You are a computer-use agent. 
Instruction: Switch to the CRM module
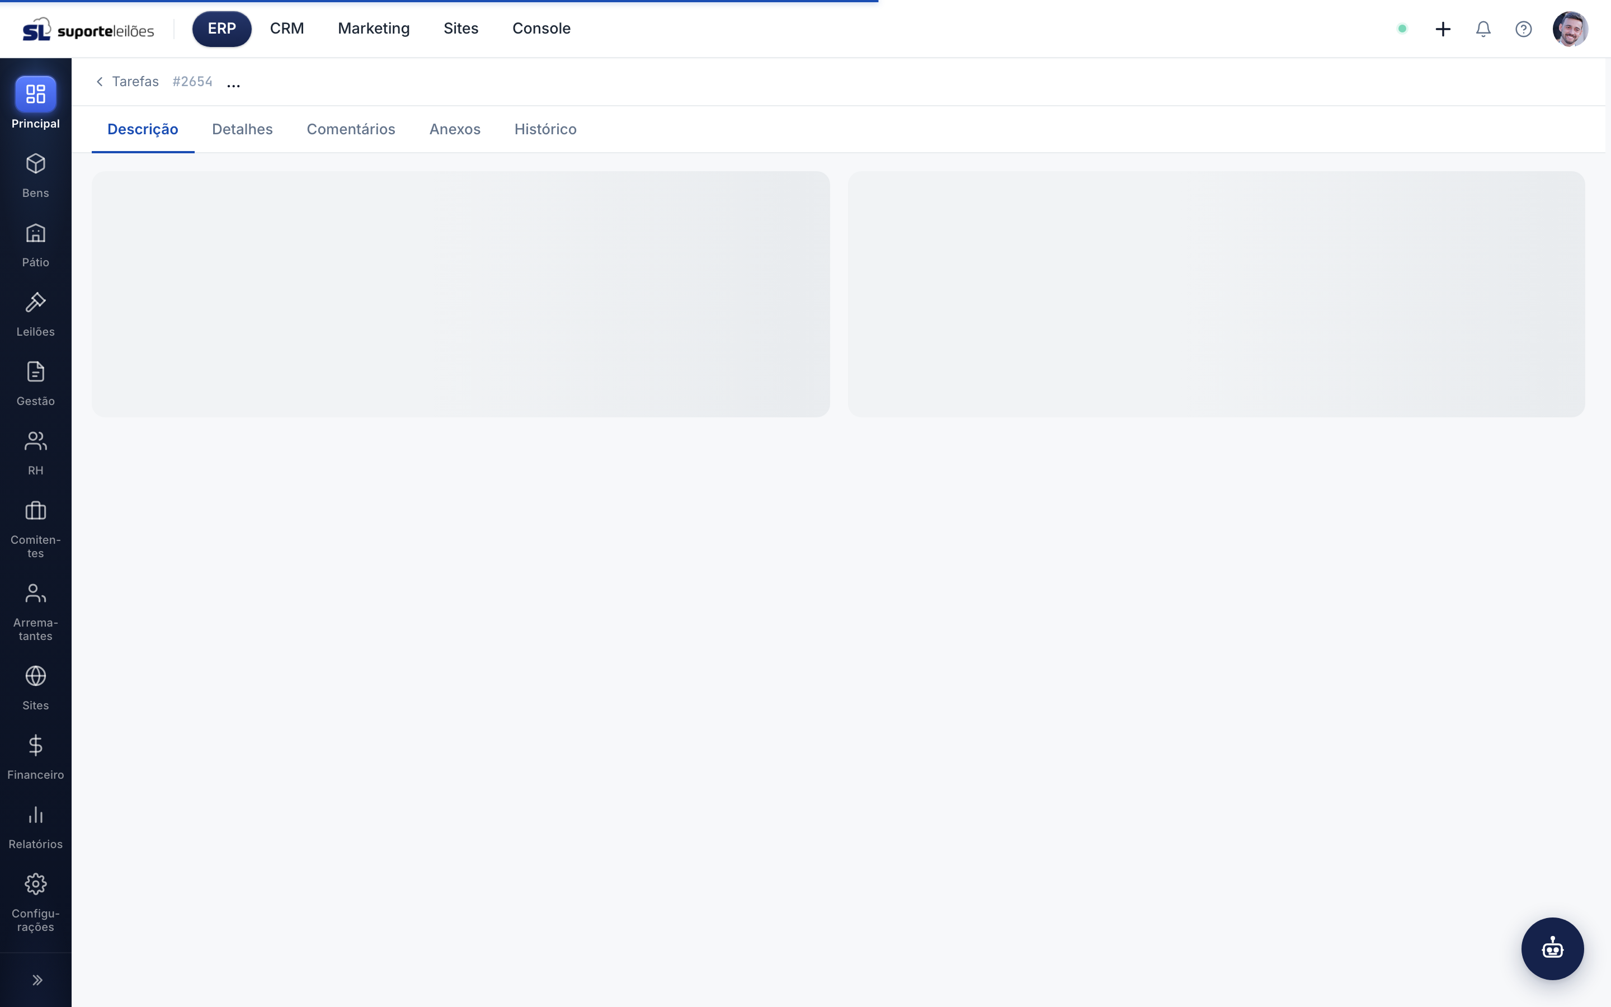[x=287, y=29]
